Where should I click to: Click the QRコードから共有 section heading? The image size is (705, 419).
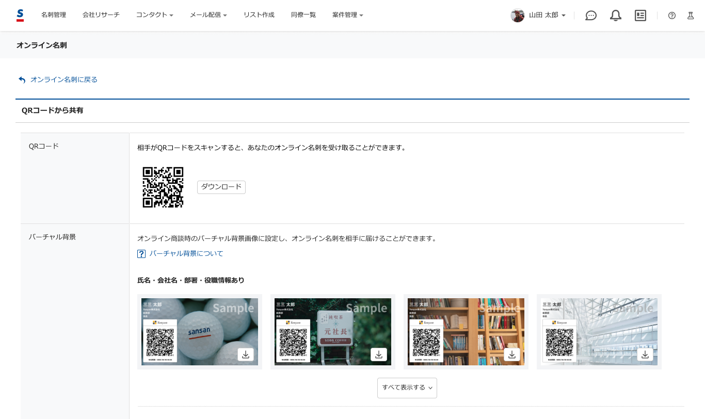[53, 110]
